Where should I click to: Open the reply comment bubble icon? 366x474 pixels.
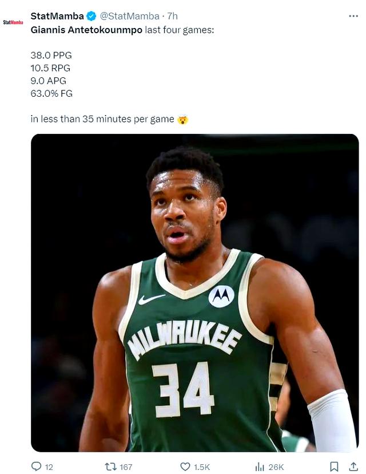(x=36, y=467)
